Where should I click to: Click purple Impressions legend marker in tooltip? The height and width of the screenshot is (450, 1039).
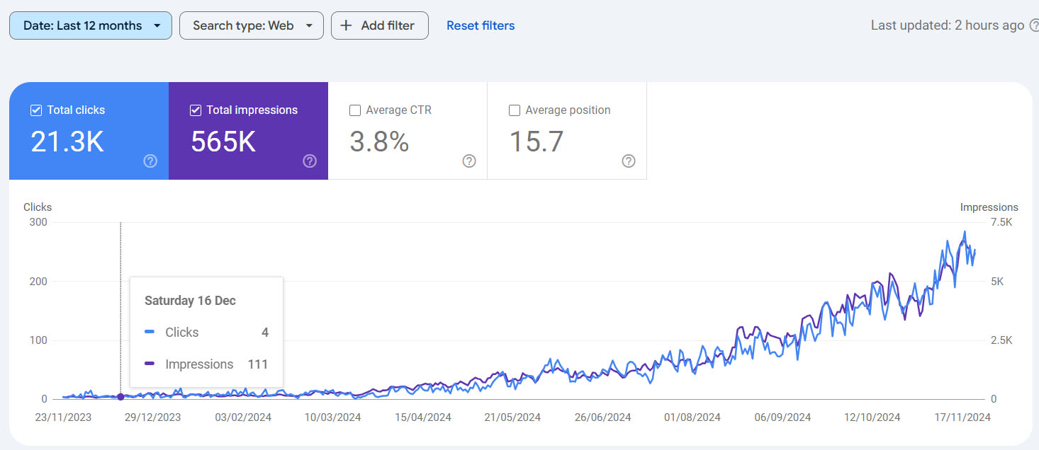150,364
